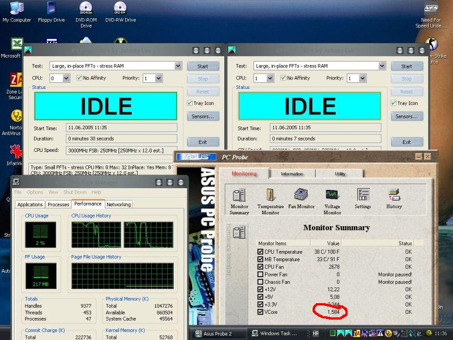Open the CPU dropdown in left window
Image resolution: width=453 pixels, height=340 pixels.
pos(66,78)
